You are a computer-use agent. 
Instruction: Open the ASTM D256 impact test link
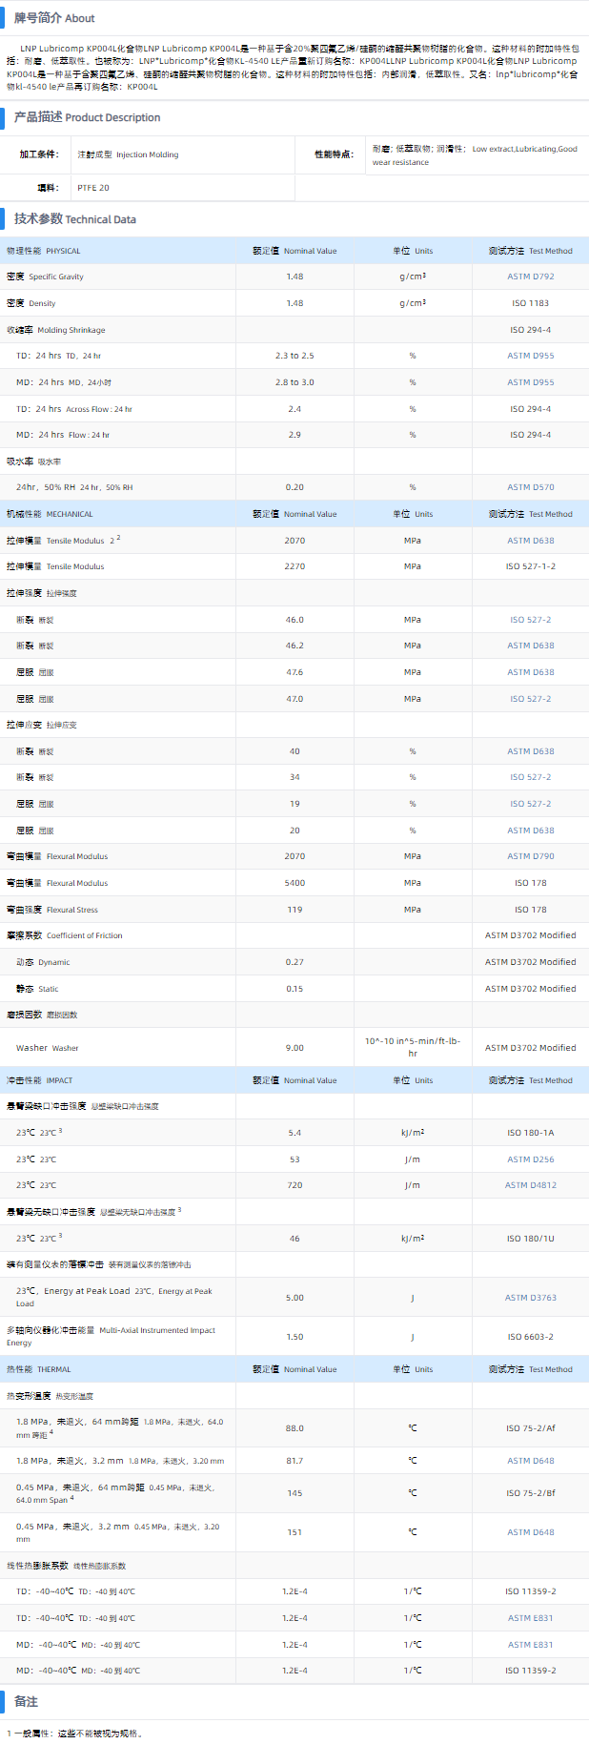click(530, 1159)
